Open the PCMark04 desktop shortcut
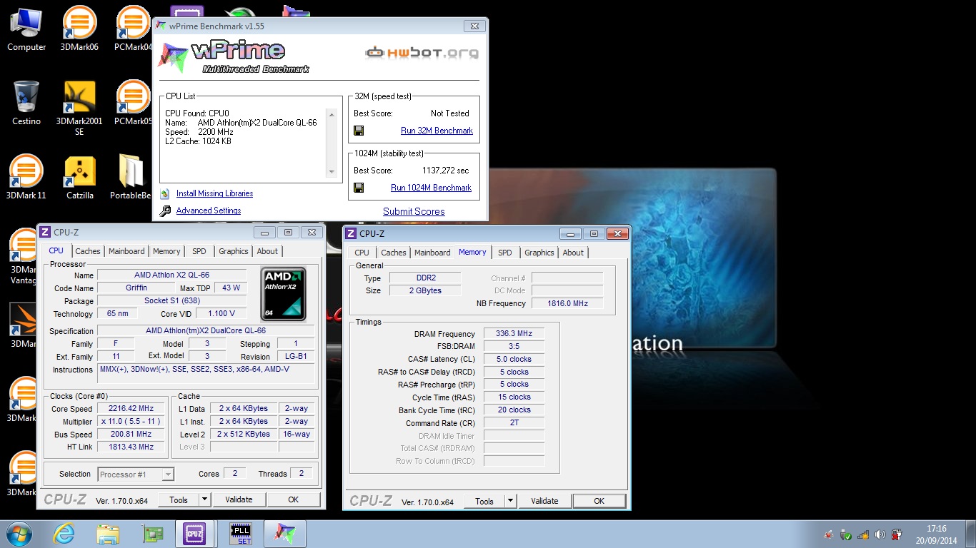The image size is (976, 548). tap(133, 29)
